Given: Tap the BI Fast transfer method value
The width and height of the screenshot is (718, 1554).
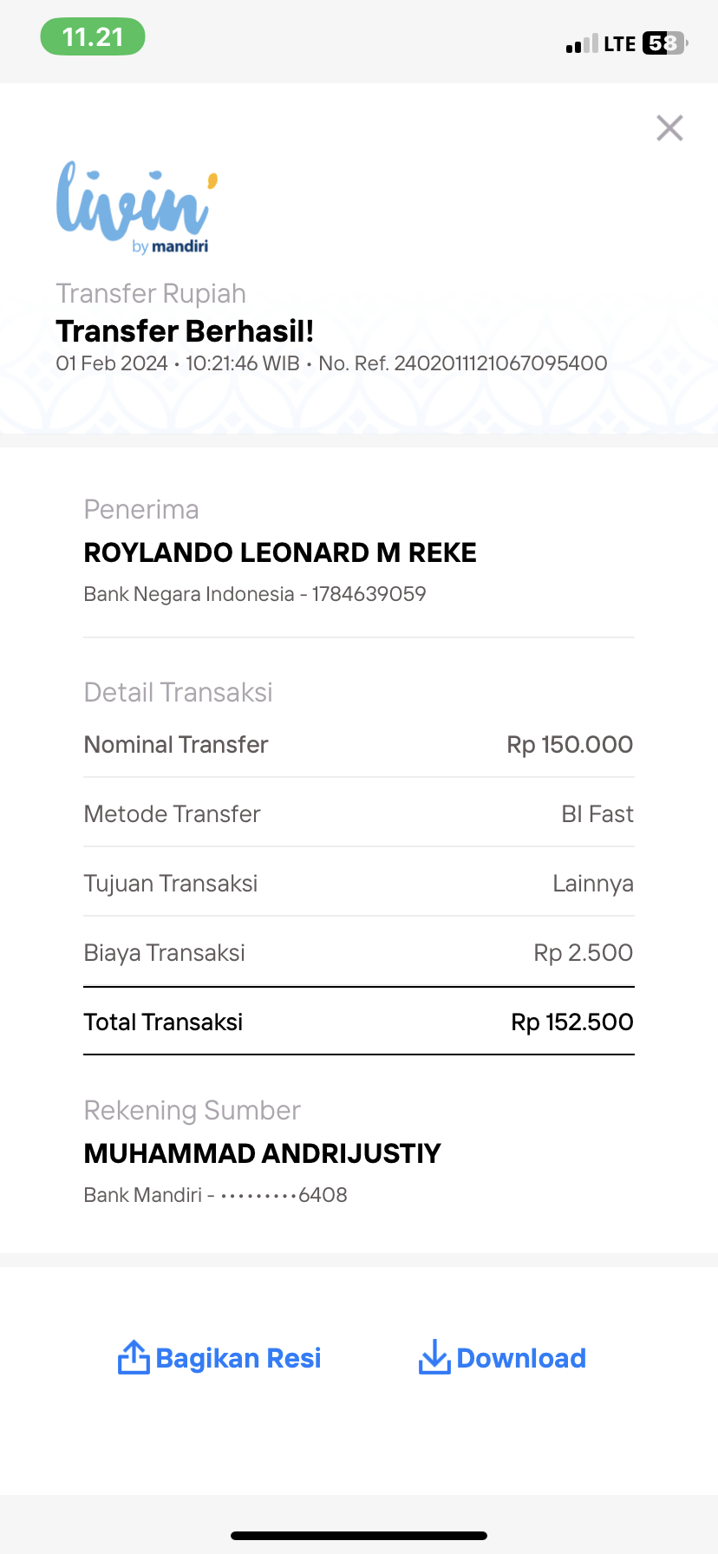Looking at the screenshot, I should (597, 814).
